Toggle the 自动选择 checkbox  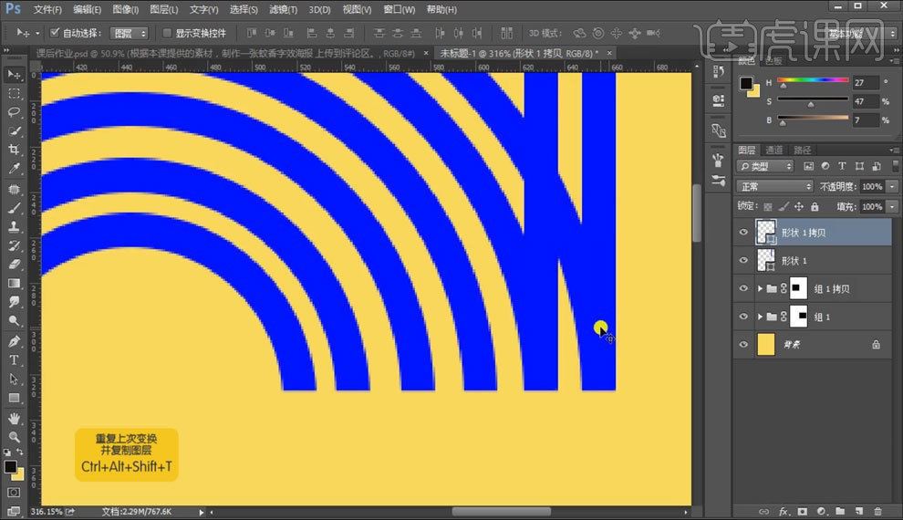pos(55,32)
